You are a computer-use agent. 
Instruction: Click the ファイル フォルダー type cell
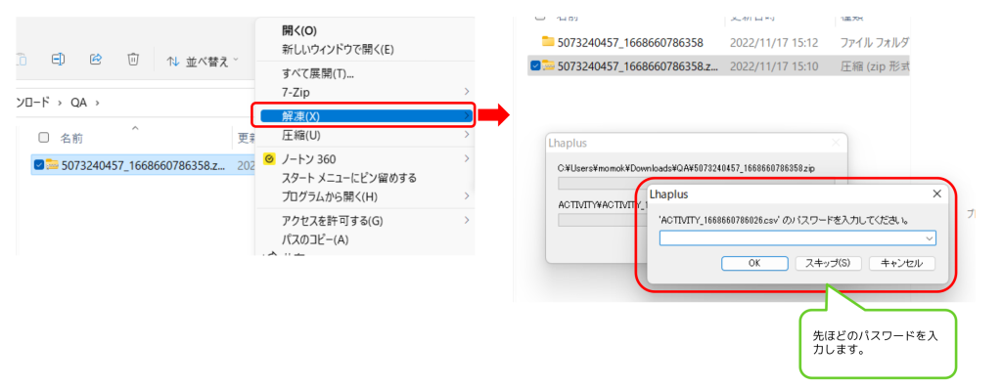(x=874, y=43)
